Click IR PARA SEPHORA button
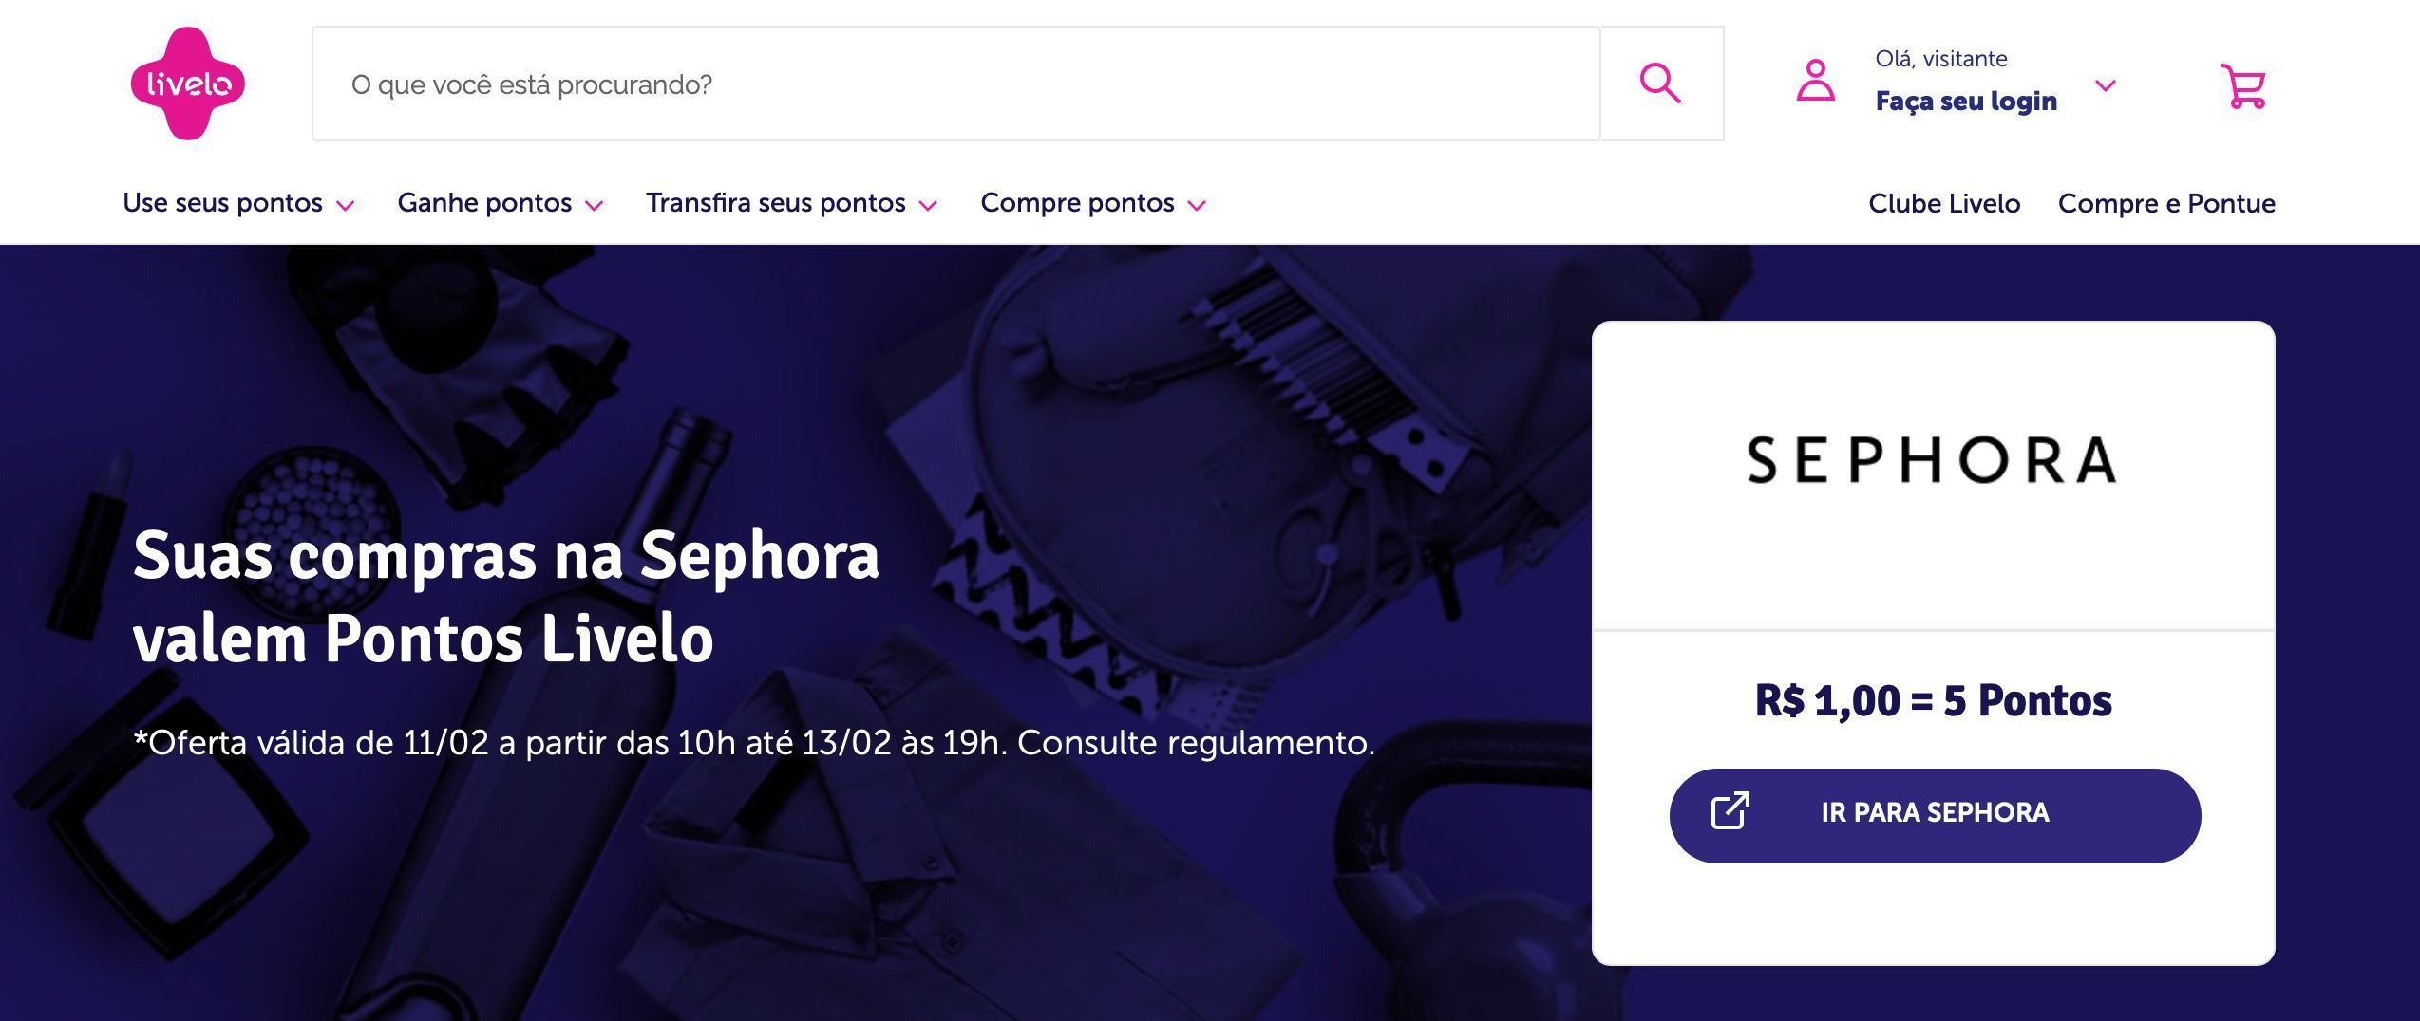Viewport: 2420px width, 1021px height. (x=1935, y=815)
